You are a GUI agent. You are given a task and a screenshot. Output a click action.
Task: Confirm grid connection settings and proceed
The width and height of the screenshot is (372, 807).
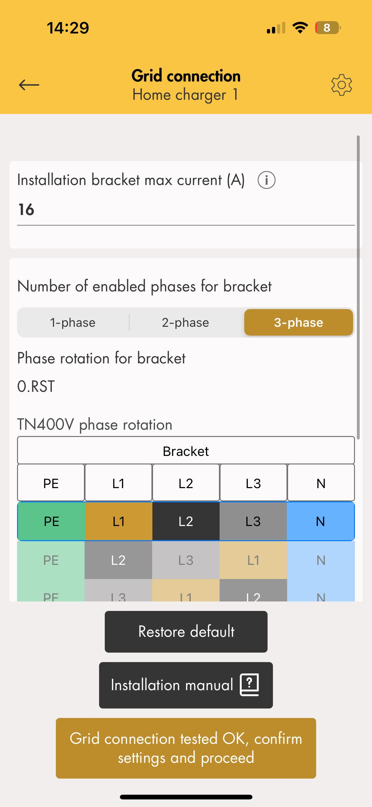(186, 748)
